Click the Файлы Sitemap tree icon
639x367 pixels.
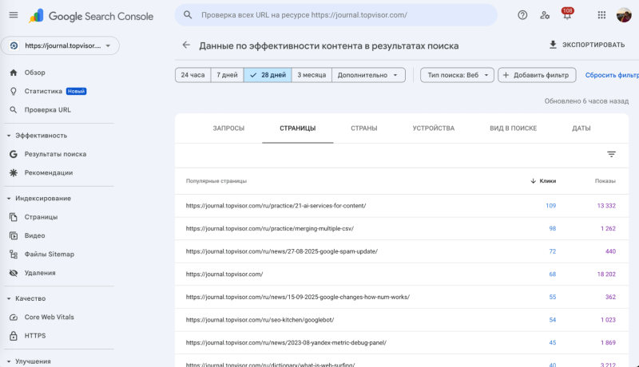point(14,255)
